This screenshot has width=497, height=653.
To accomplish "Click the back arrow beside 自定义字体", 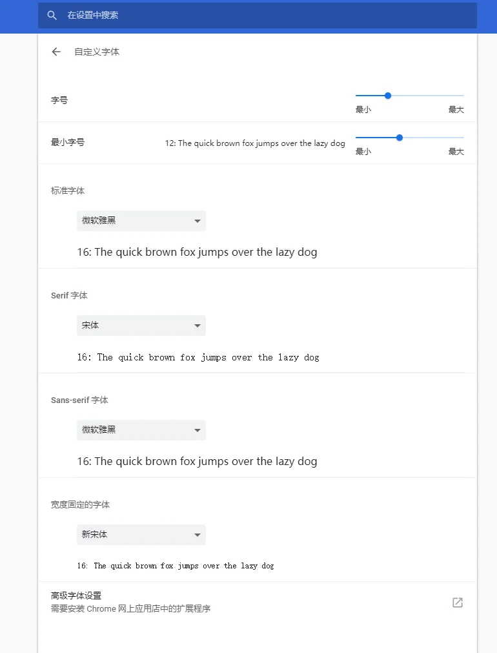I will pos(56,52).
